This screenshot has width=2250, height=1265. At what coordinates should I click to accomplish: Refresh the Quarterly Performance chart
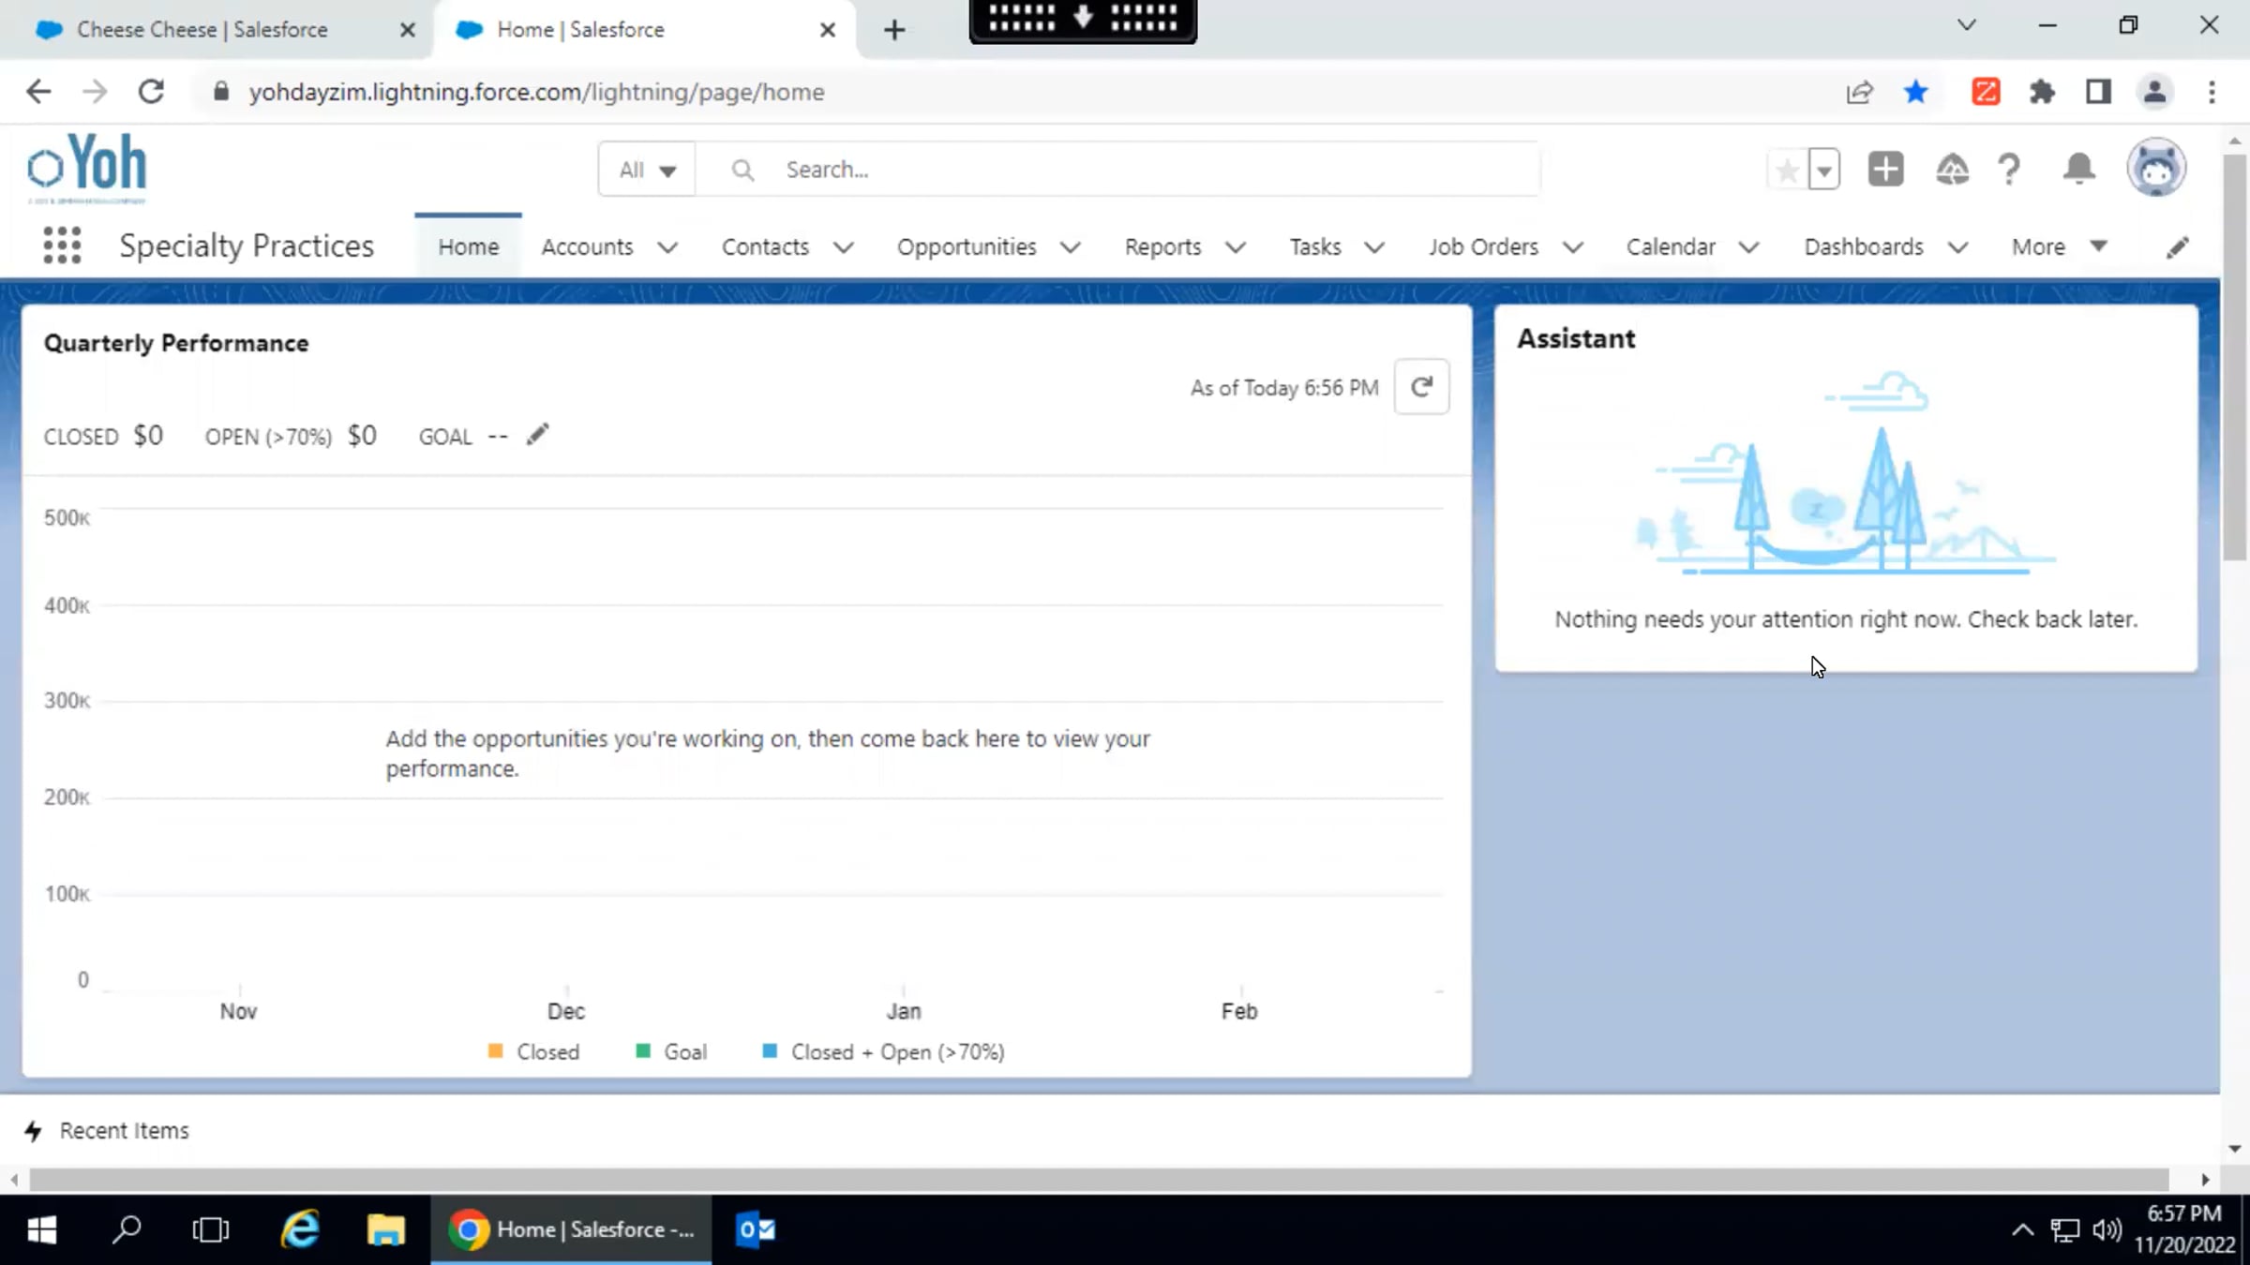pyautogui.click(x=1421, y=387)
